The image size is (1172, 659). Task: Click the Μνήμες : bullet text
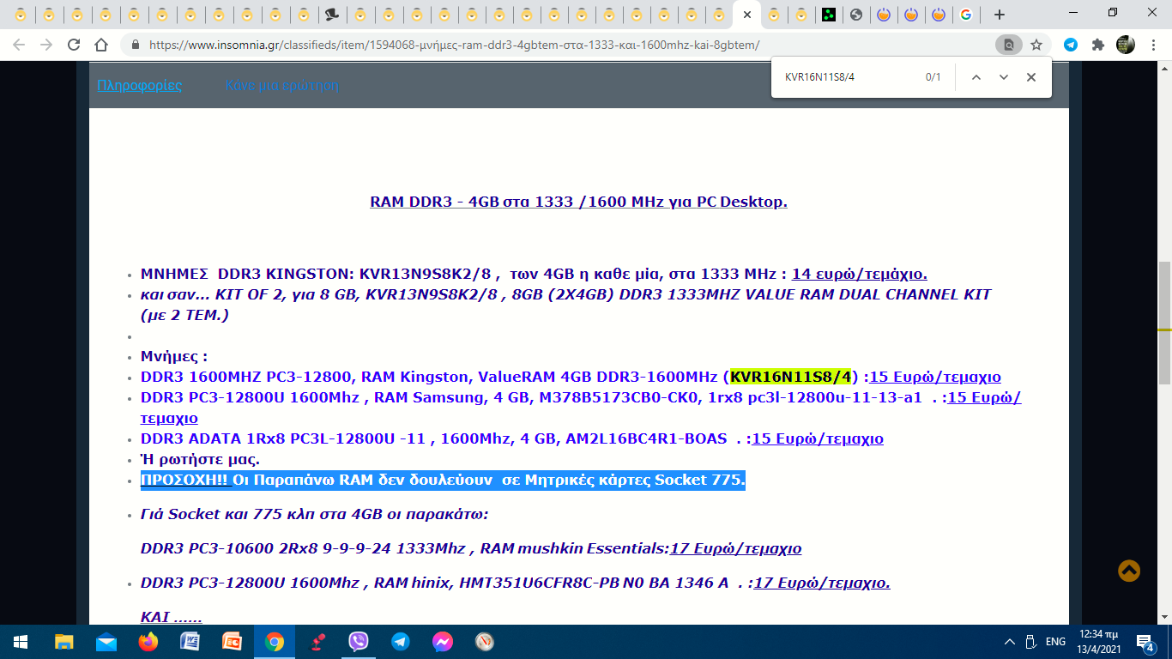pyautogui.click(x=174, y=356)
